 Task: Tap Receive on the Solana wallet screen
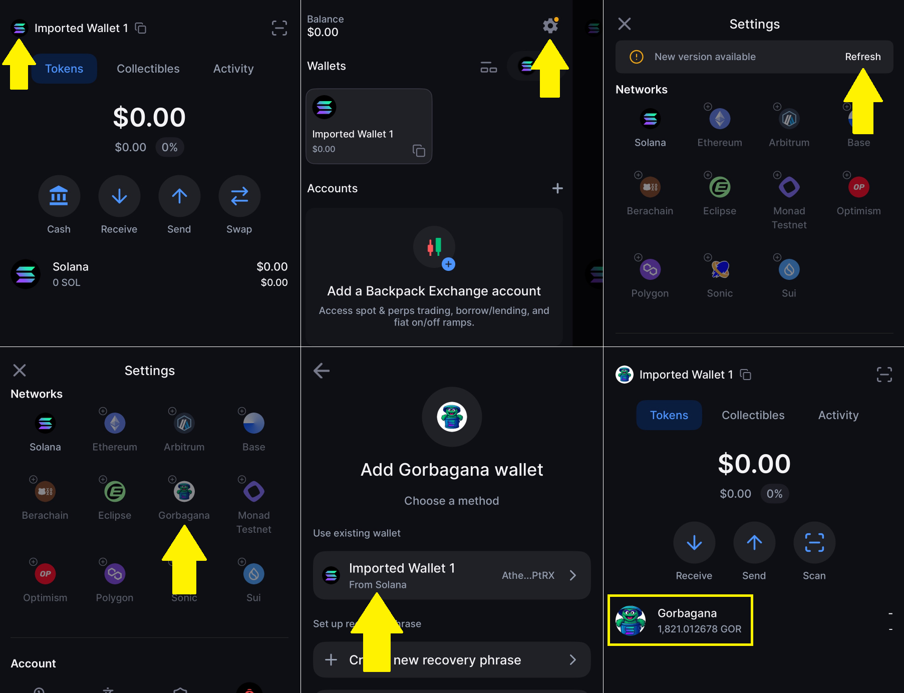[x=119, y=196]
